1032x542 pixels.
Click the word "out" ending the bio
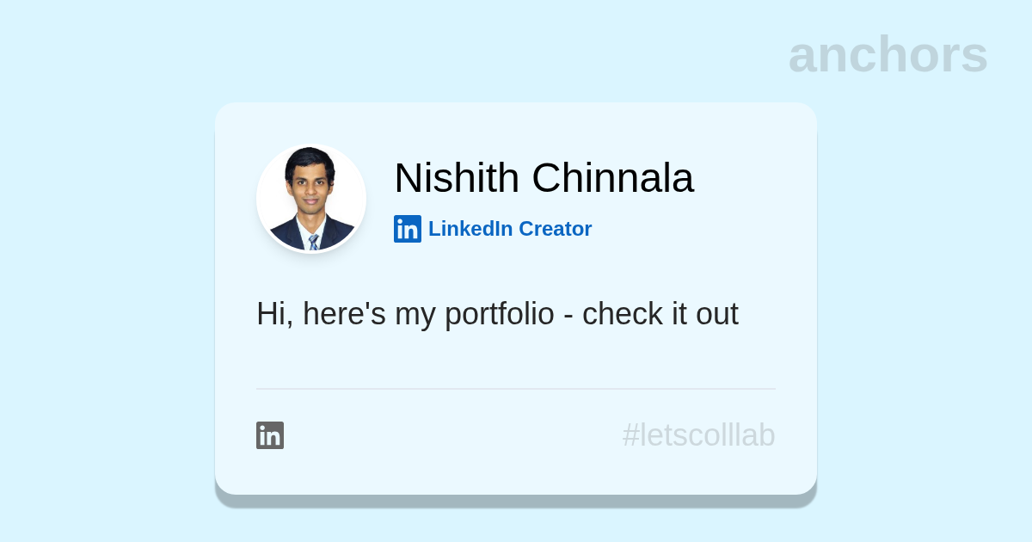pos(716,314)
